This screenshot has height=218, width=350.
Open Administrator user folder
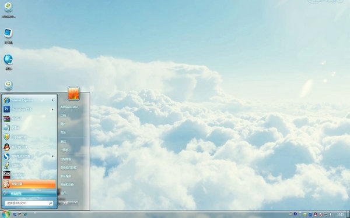[69, 107]
